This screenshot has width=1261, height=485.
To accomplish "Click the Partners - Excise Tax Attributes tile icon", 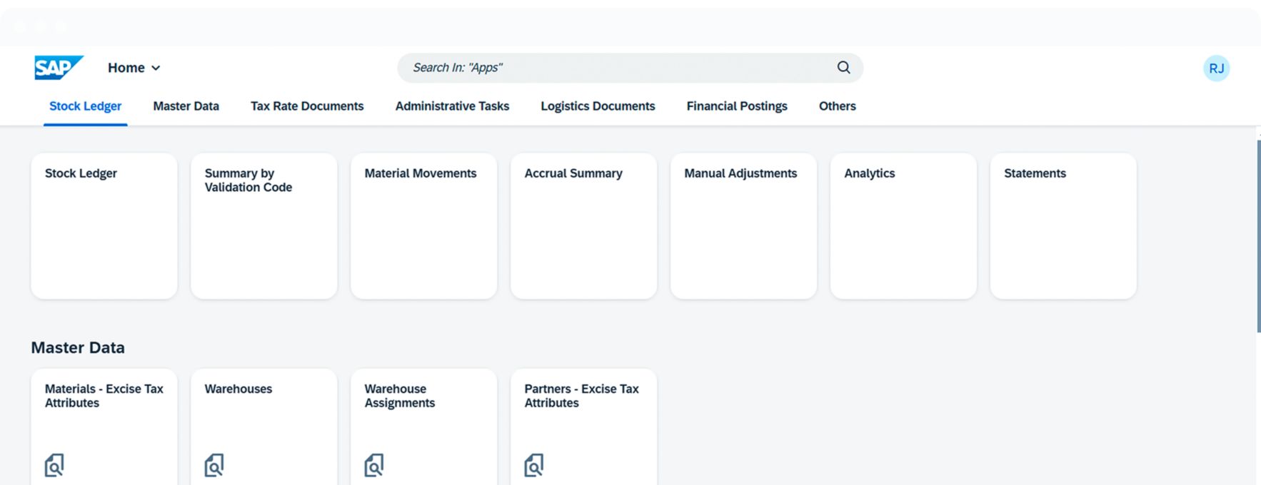I will [x=534, y=465].
